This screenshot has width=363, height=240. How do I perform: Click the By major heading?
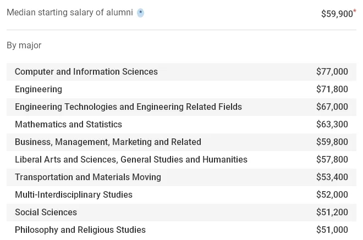(x=24, y=46)
